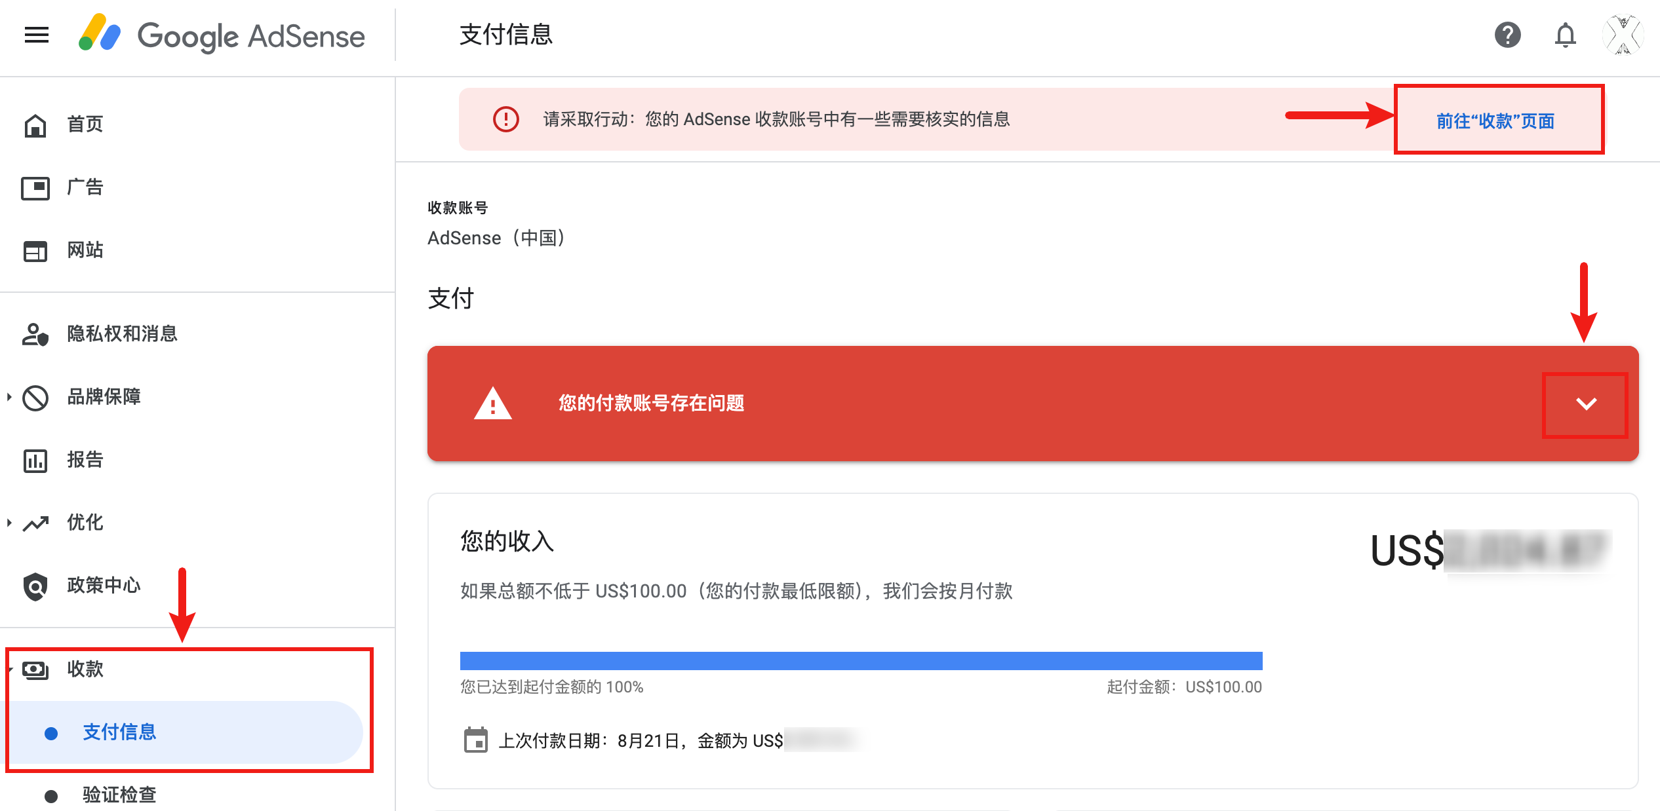Click the blue payment threshold progress bar

[861, 660]
